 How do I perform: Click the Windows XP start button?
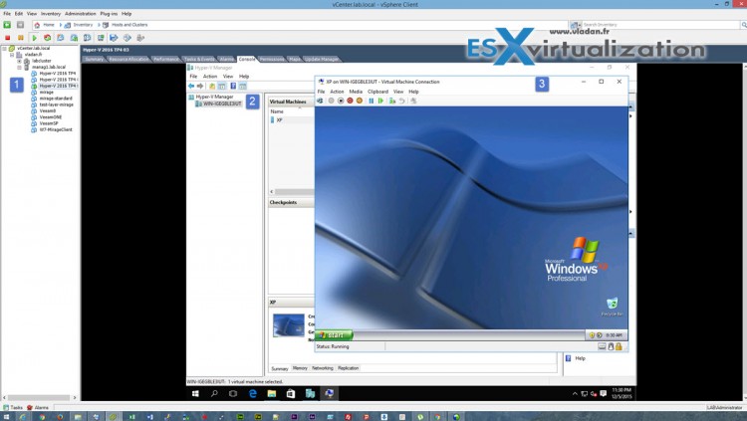(x=334, y=335)
